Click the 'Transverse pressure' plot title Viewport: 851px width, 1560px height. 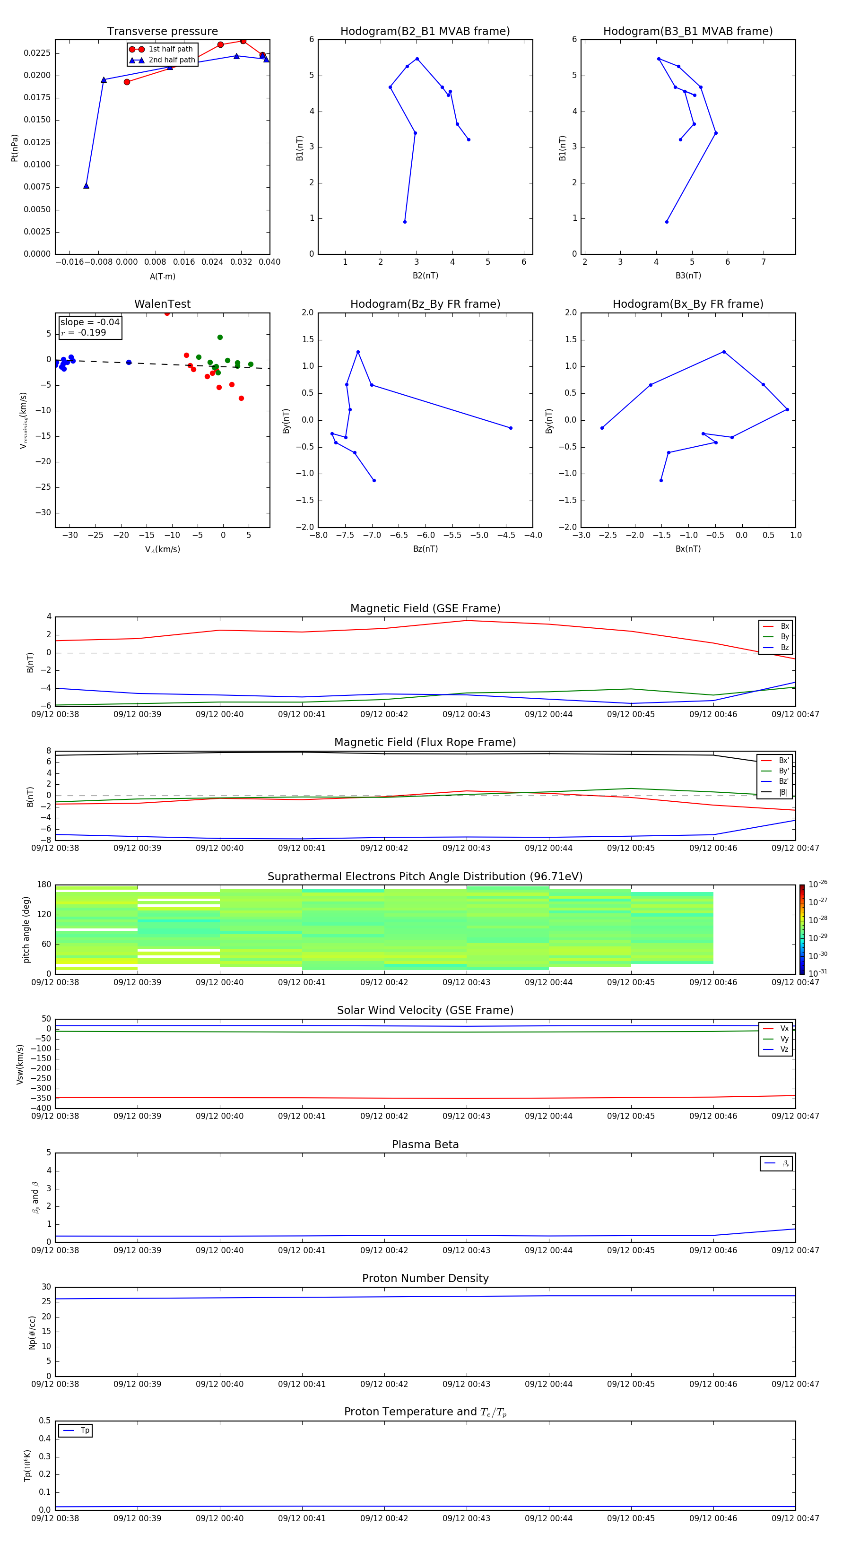[x=162, y=32]
